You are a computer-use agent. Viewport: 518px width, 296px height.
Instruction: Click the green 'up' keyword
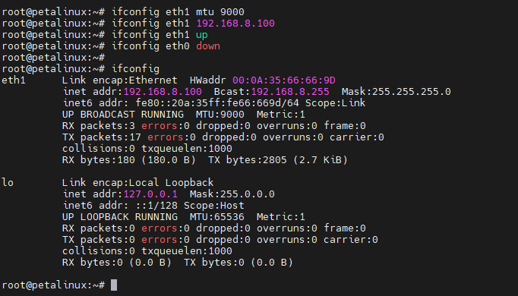[x=202, y=35]
